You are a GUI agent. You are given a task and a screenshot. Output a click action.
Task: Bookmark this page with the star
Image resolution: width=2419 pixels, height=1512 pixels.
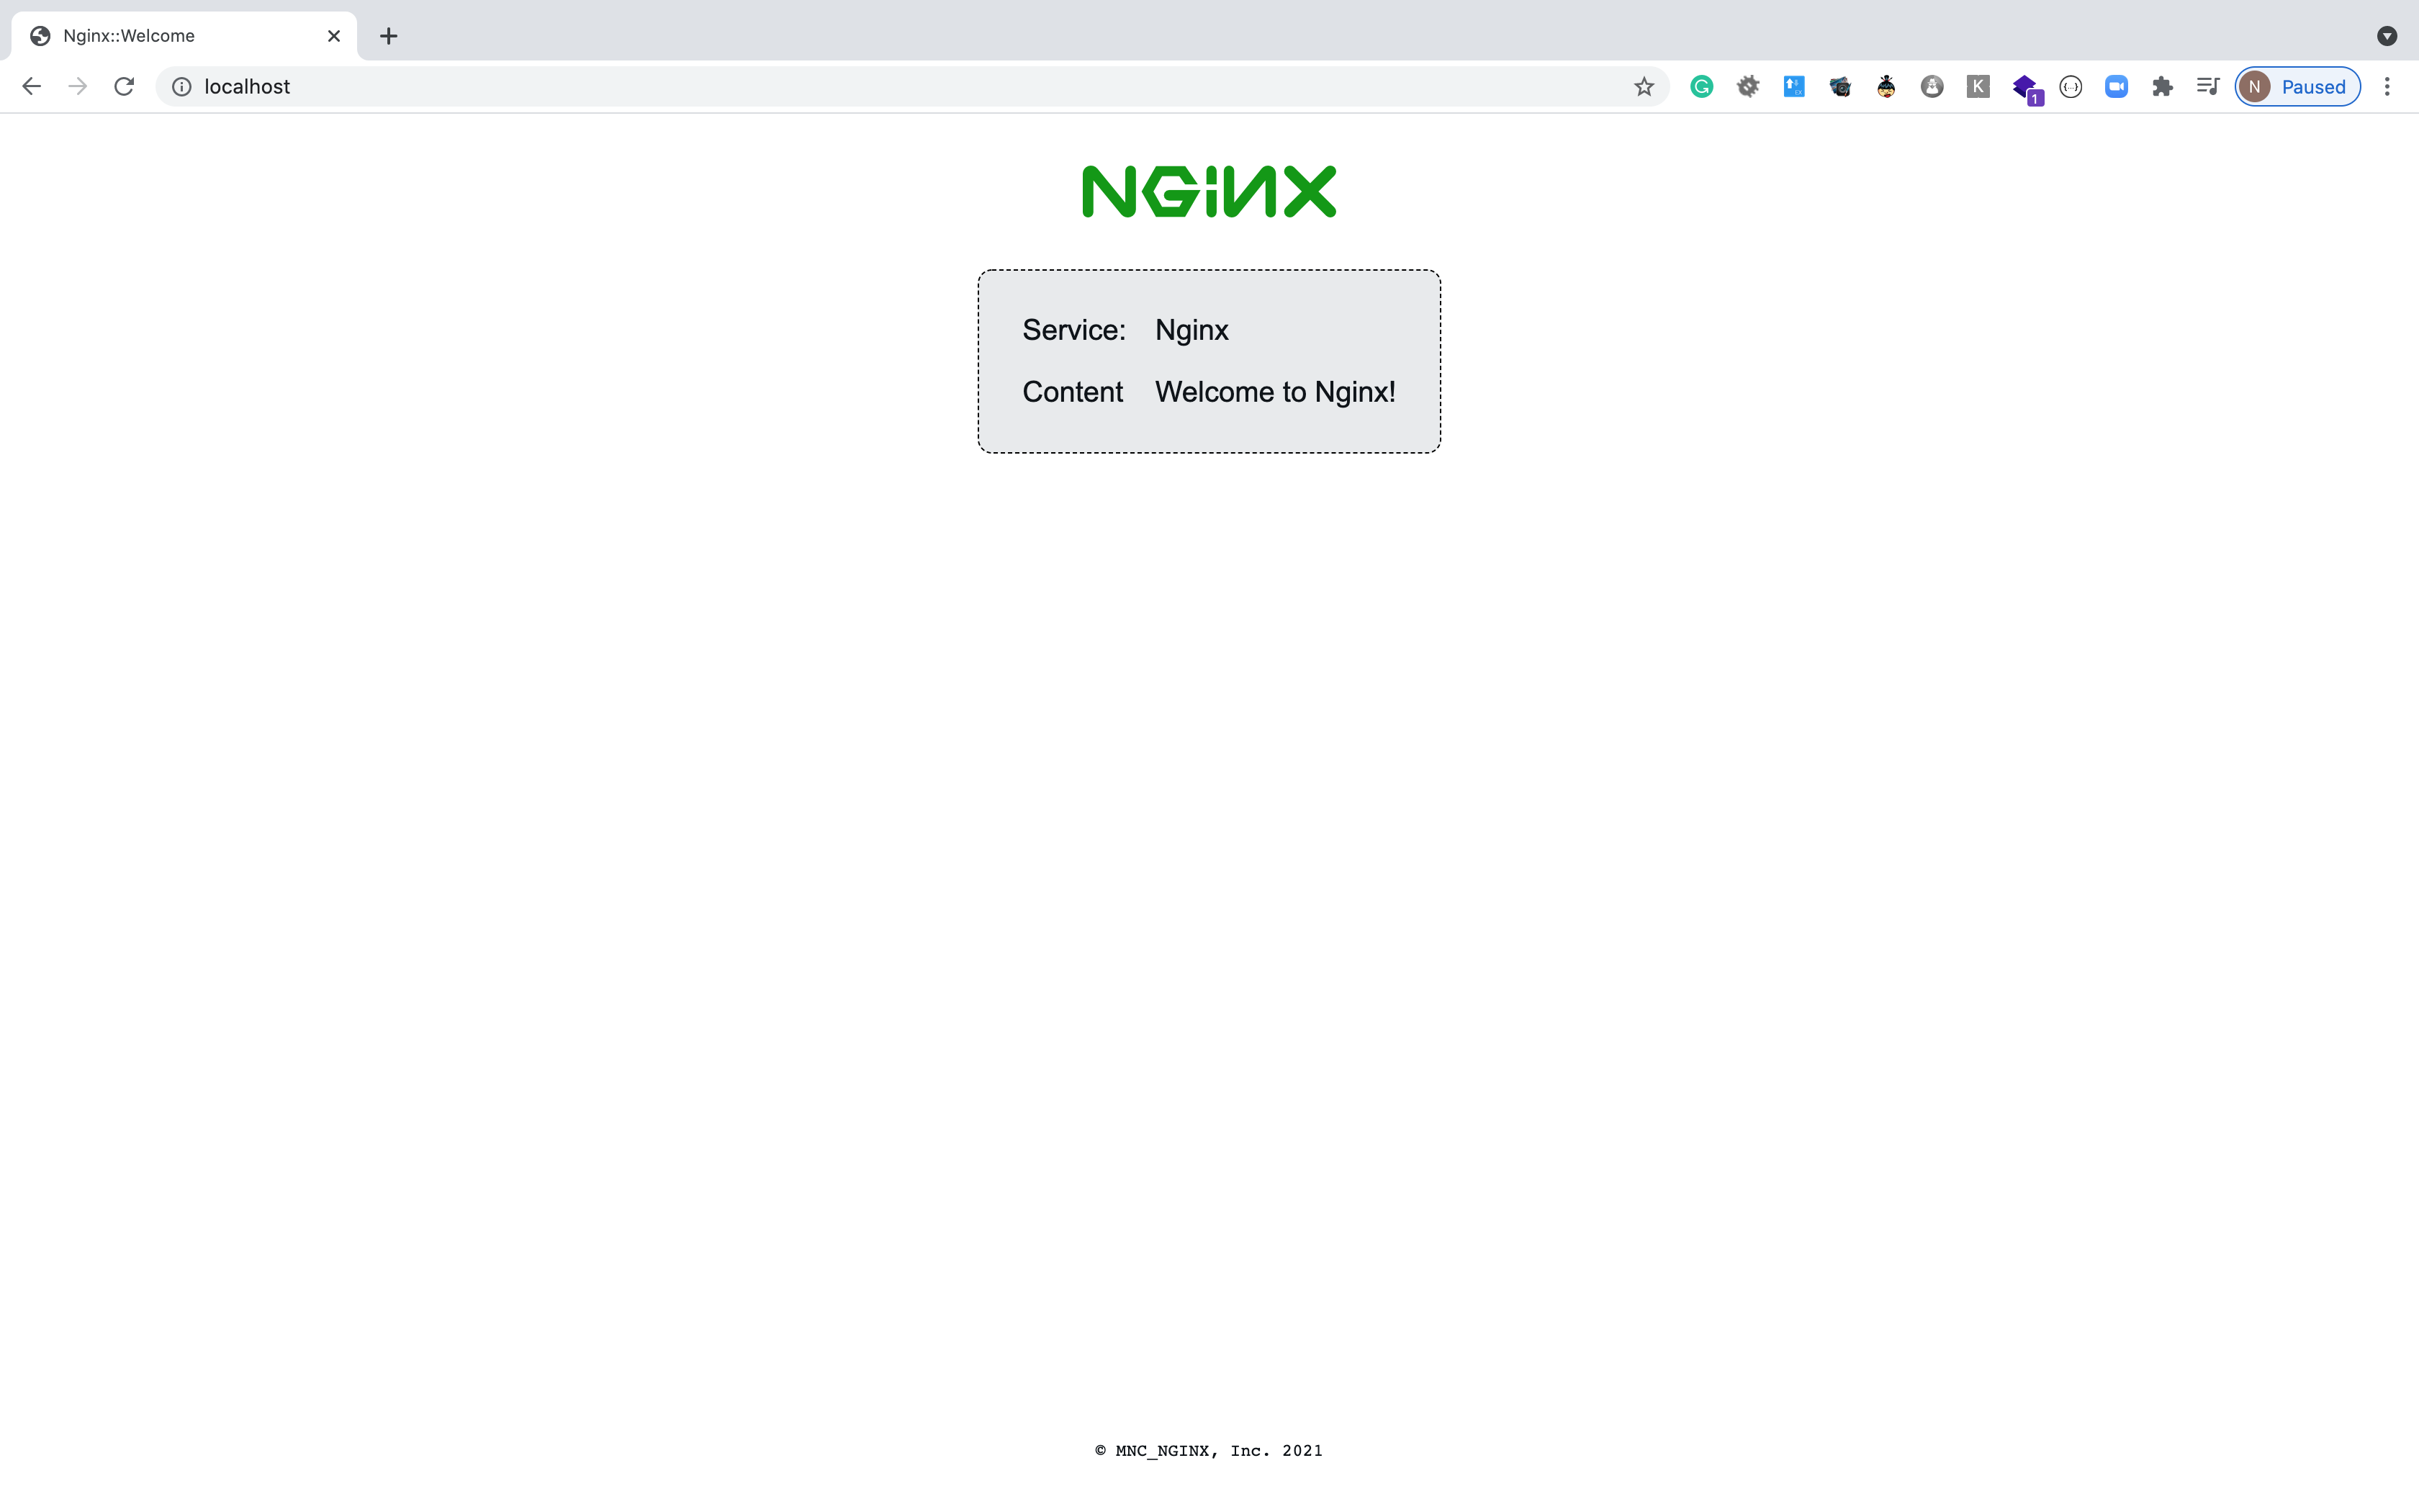click(x=1642, y=86)
